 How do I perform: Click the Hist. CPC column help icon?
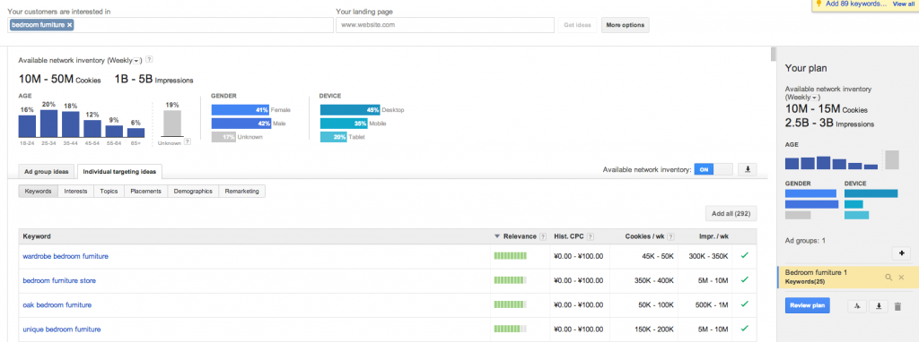click(591, 236)
